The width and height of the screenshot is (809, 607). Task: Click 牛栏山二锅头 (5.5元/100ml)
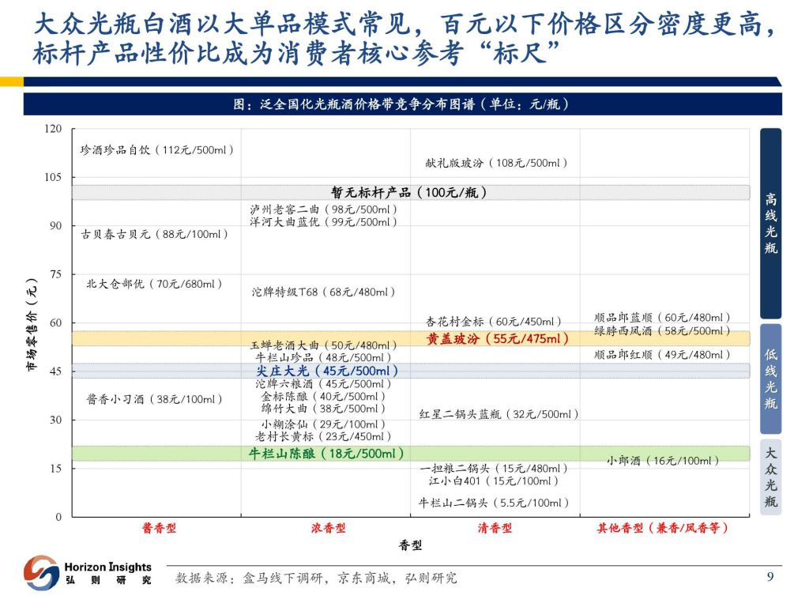tap(494, 503)
